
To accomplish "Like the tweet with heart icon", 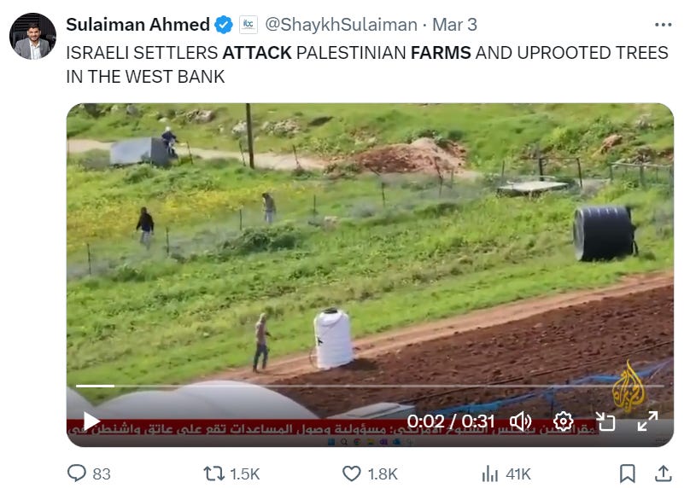I will click(352, 473).
